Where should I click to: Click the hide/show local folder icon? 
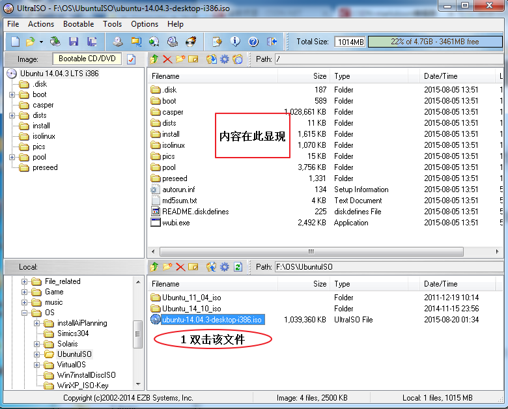pos(238,59)
